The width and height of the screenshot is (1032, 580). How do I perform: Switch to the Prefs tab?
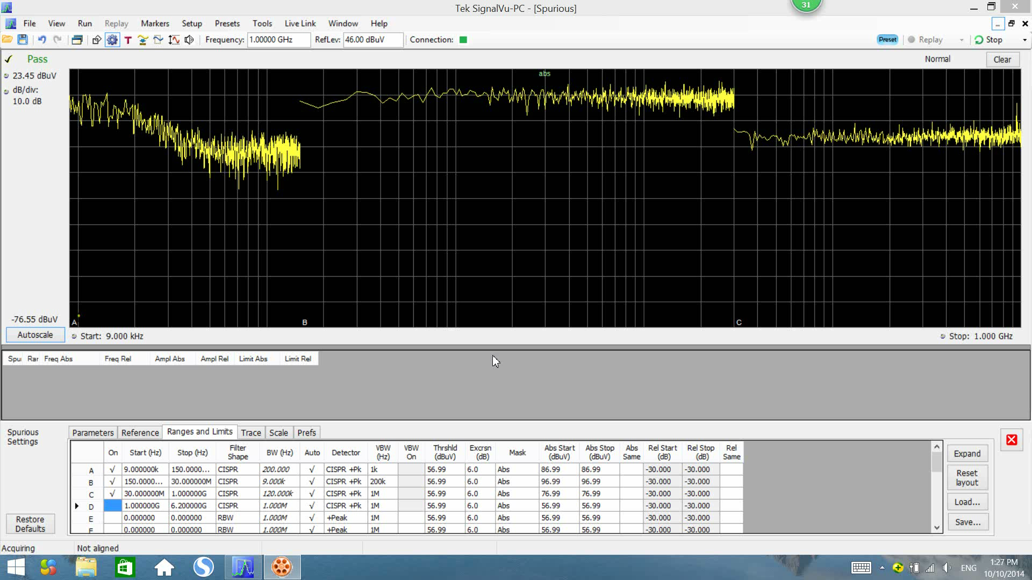pos(306,433)
